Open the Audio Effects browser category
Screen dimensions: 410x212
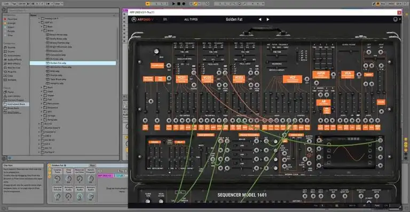(14, 60)
